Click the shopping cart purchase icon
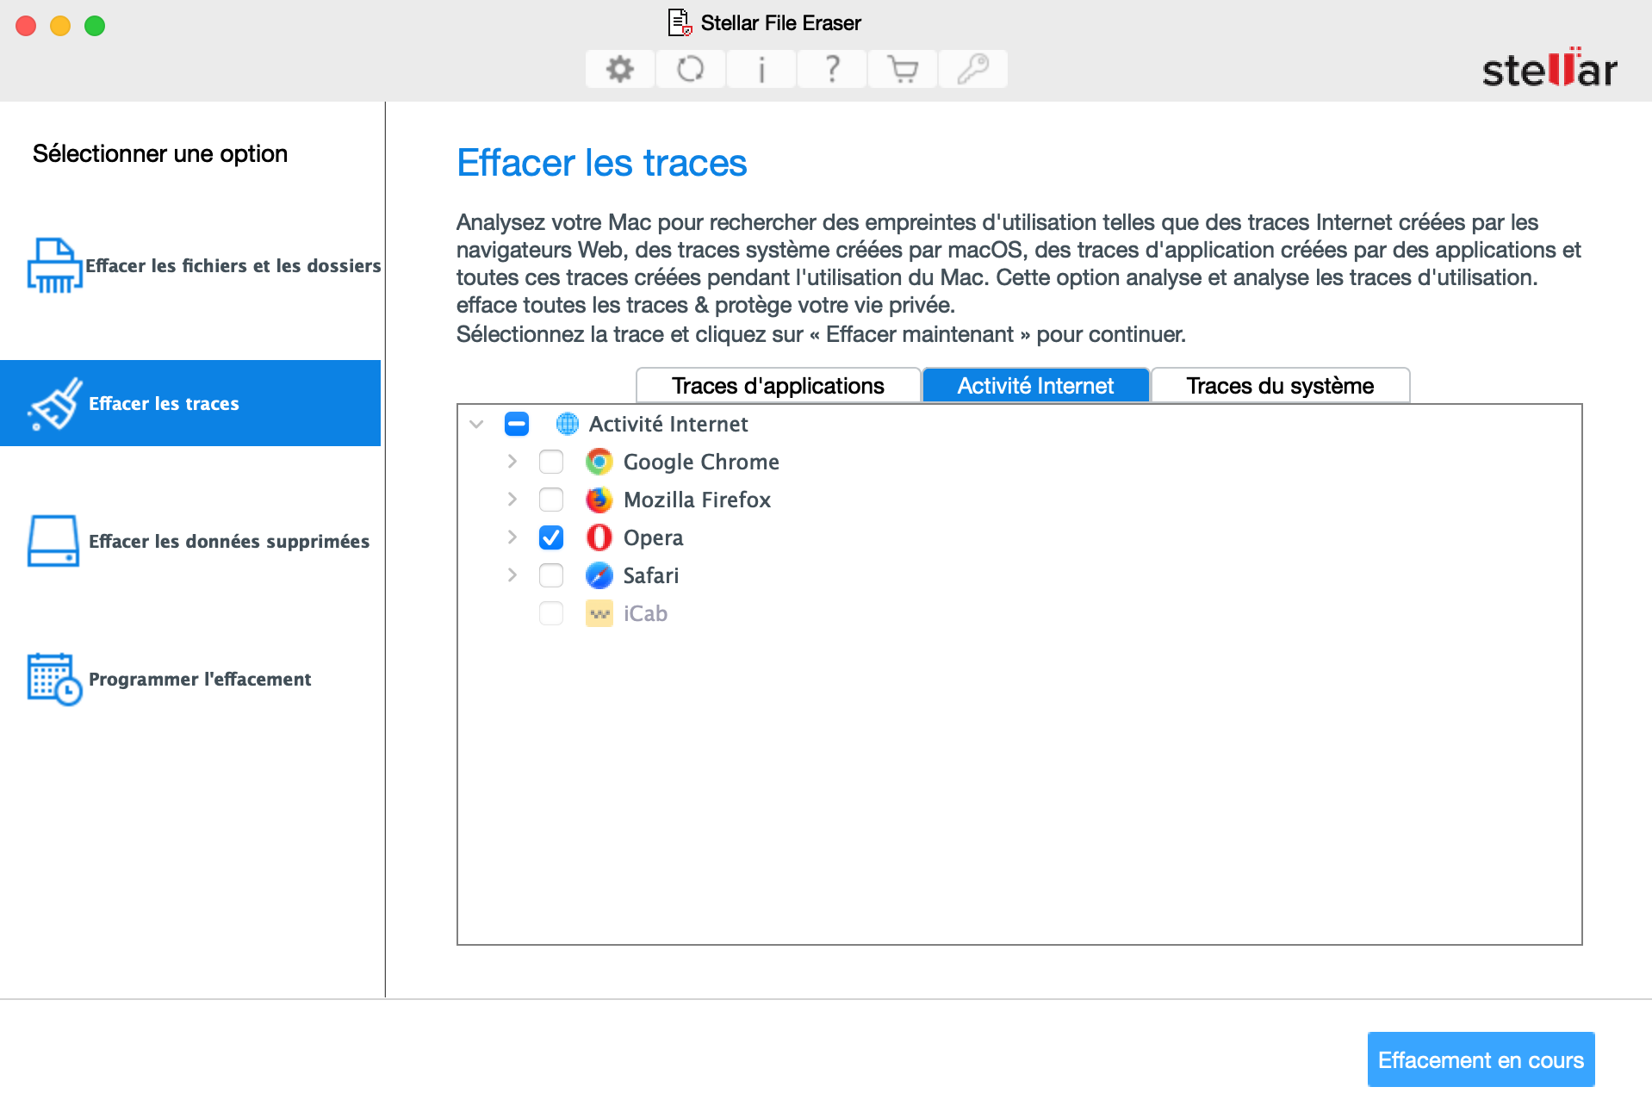 coord(902,69)
